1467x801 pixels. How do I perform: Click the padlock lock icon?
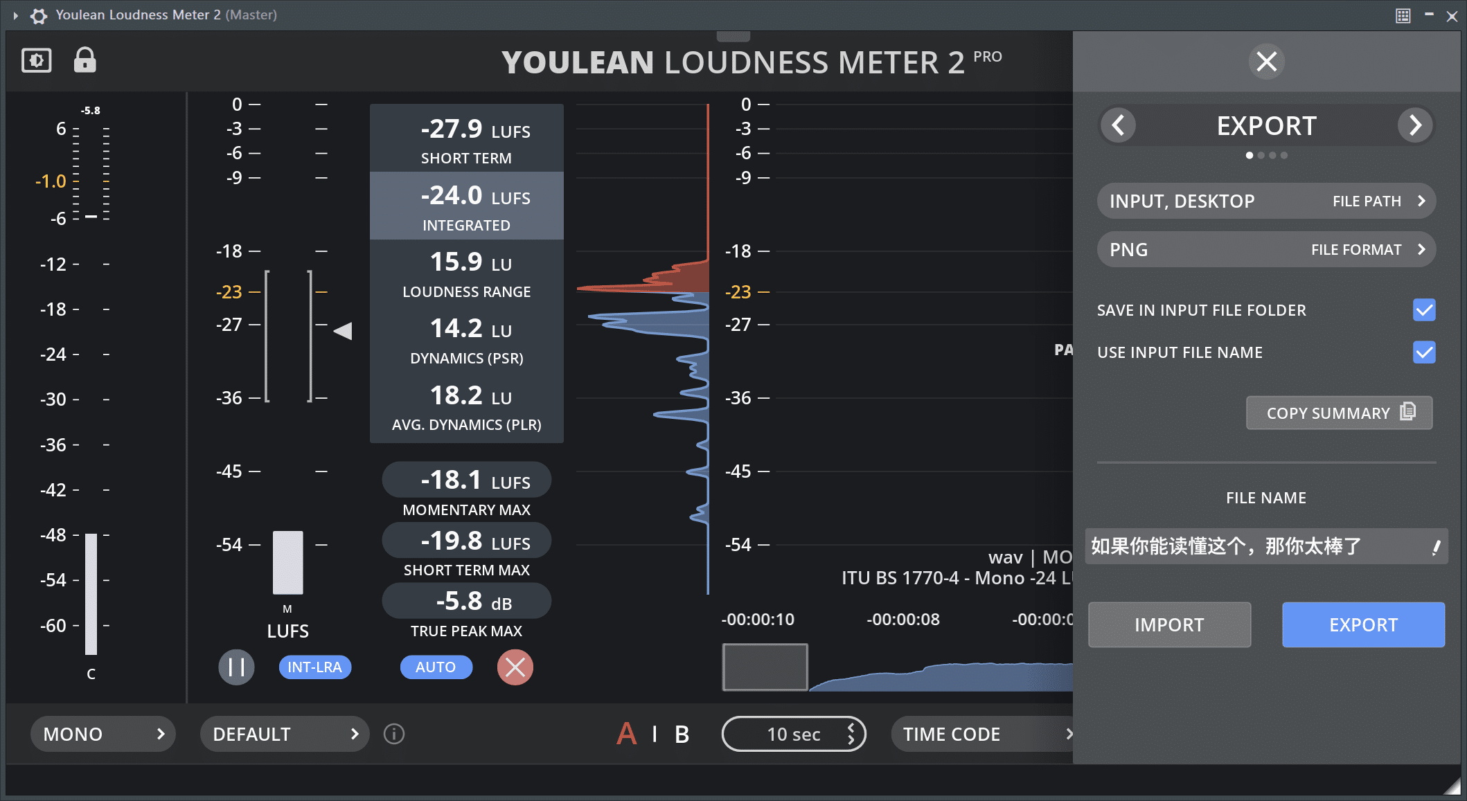pyautogui.click(x=85, y=60)
